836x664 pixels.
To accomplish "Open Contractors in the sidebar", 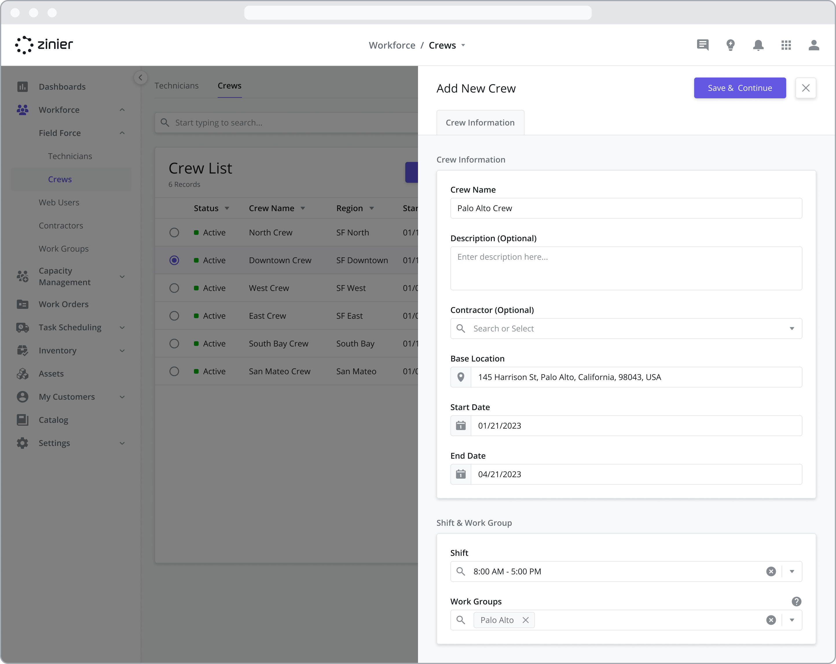I will [61, 226].
